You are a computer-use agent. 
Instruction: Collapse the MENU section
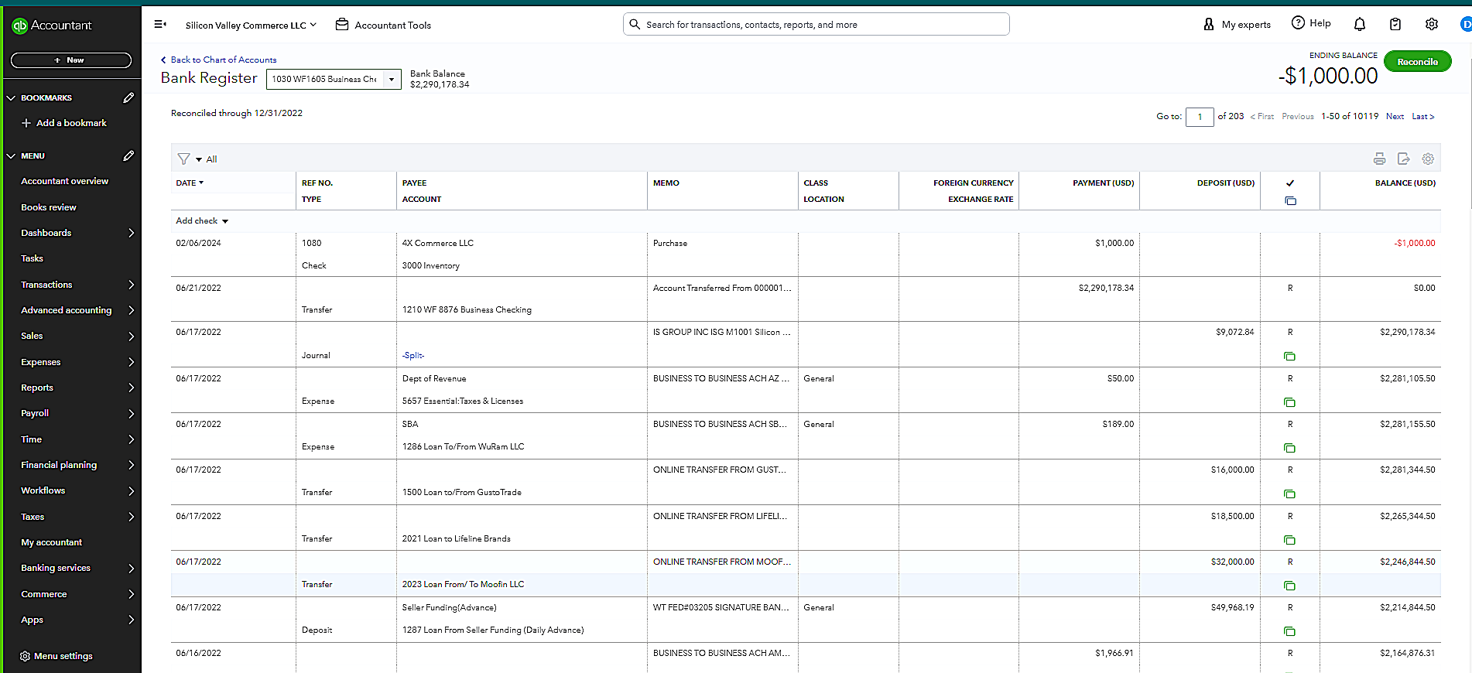click(11, 156)
